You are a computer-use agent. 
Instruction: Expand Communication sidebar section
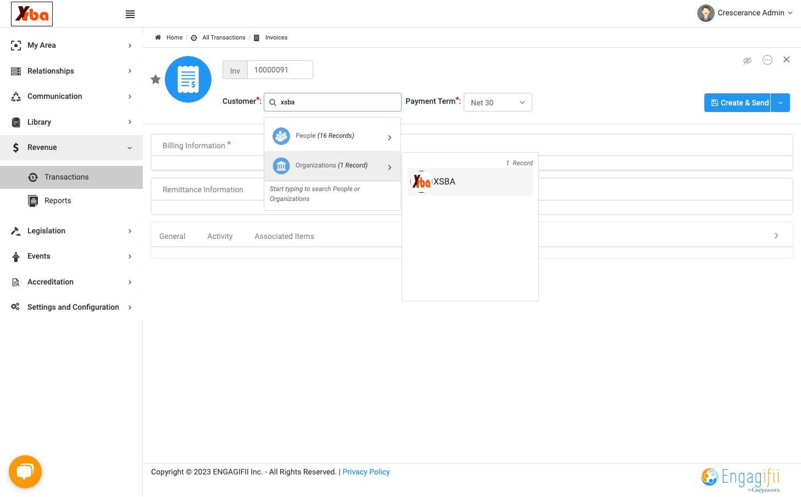coord(71,97)
